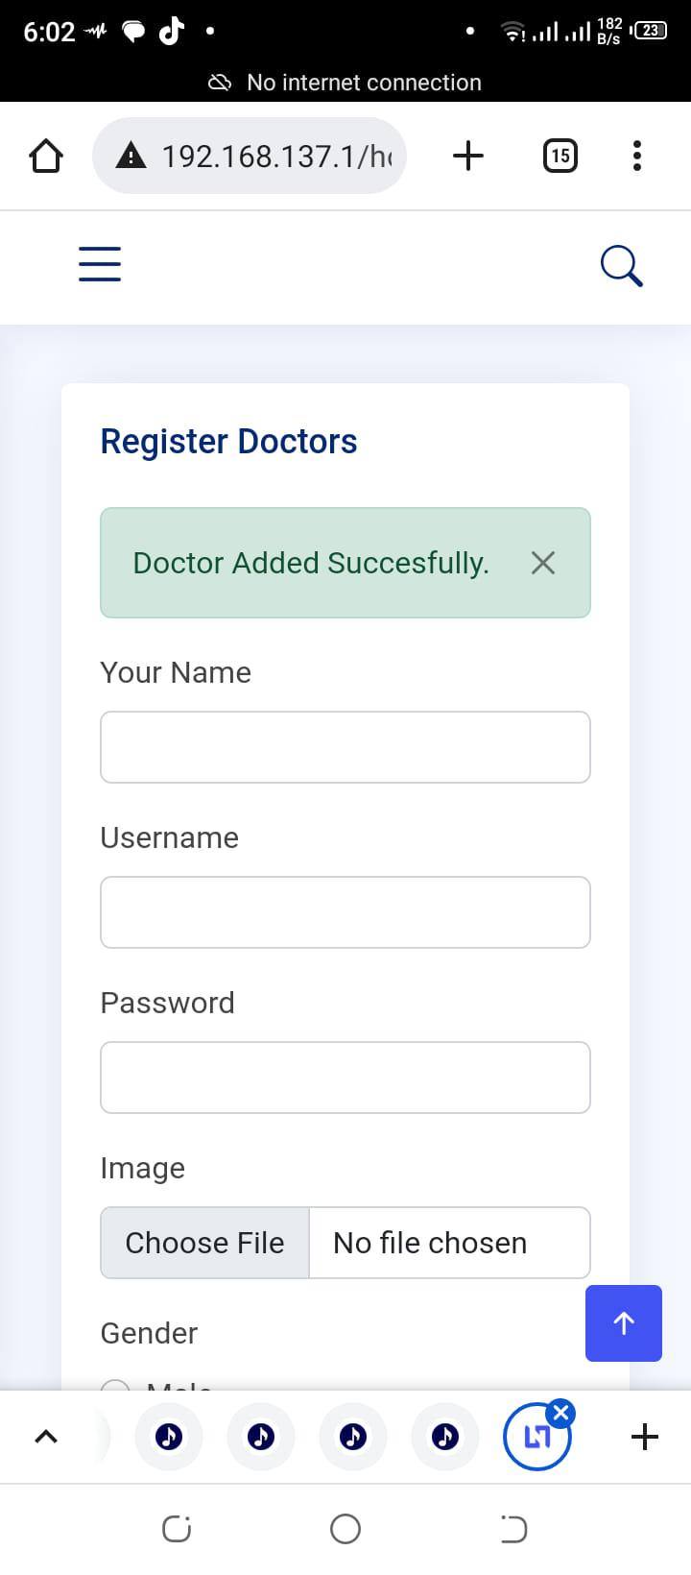Focus the Your Name field
691x1575 pixels.
[345, 747]
